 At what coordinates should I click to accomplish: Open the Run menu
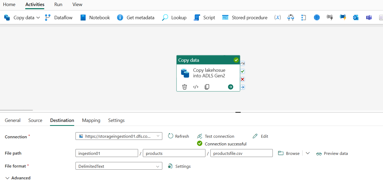pos(58,4)
